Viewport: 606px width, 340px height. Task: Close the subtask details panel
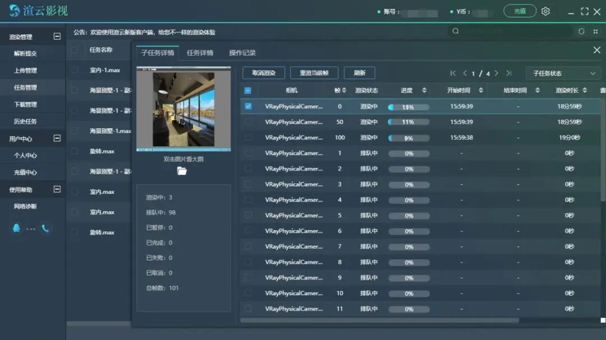pos(596,50)
